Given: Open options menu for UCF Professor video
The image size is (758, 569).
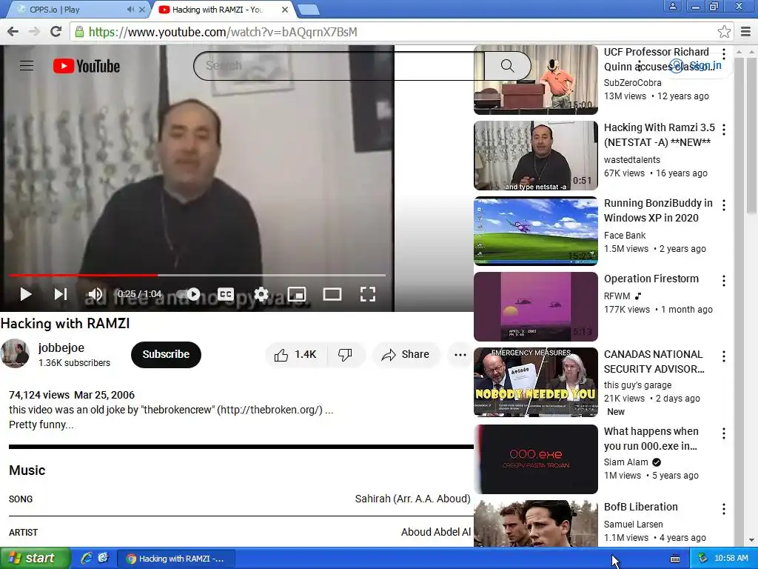Looking at the screenshot, I should pyautogui.click(x=724, y=53).
